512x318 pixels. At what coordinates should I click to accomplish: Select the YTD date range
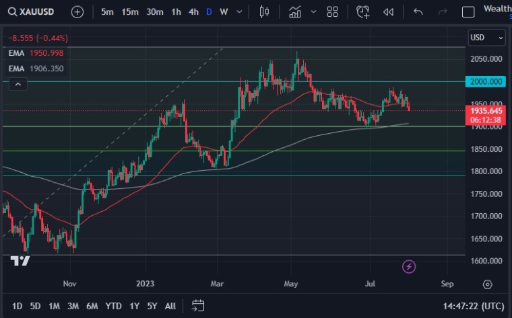pos(113,306)
